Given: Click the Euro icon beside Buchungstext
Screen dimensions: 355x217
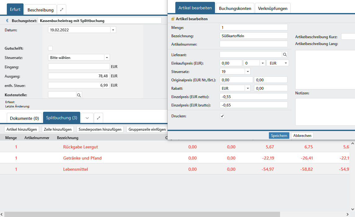Looking at the screenshot, I should coord(7,21).
